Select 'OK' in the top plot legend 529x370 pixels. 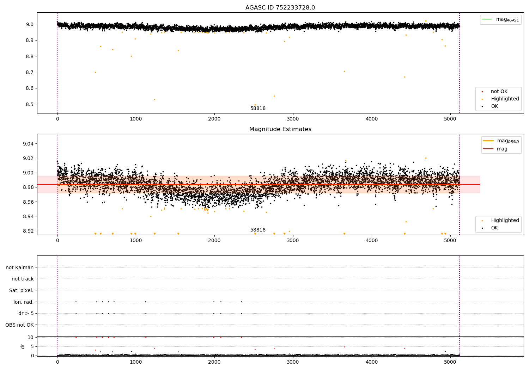[x=494, y=106]
